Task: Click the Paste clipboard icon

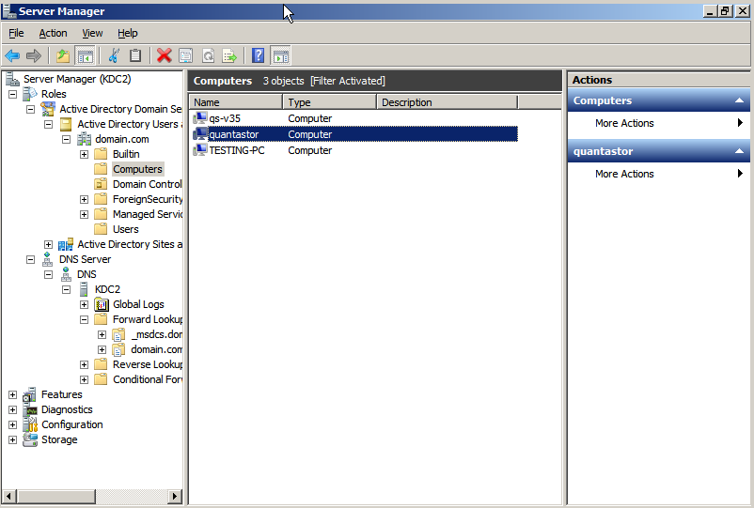Action: tap(135, 56)
